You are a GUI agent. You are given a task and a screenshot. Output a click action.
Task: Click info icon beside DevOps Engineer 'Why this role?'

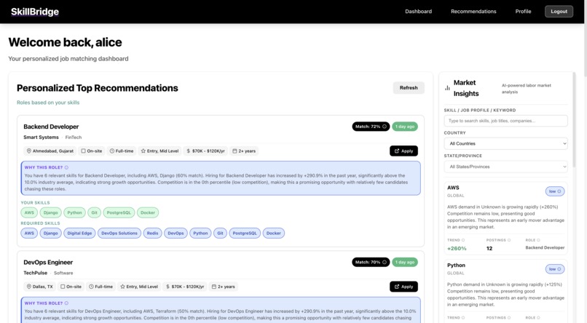coord(66,303)
